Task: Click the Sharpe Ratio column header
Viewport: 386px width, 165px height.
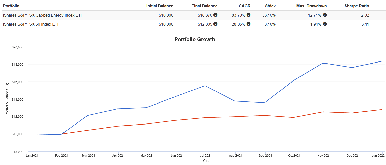Action: (x=357, y=6)
